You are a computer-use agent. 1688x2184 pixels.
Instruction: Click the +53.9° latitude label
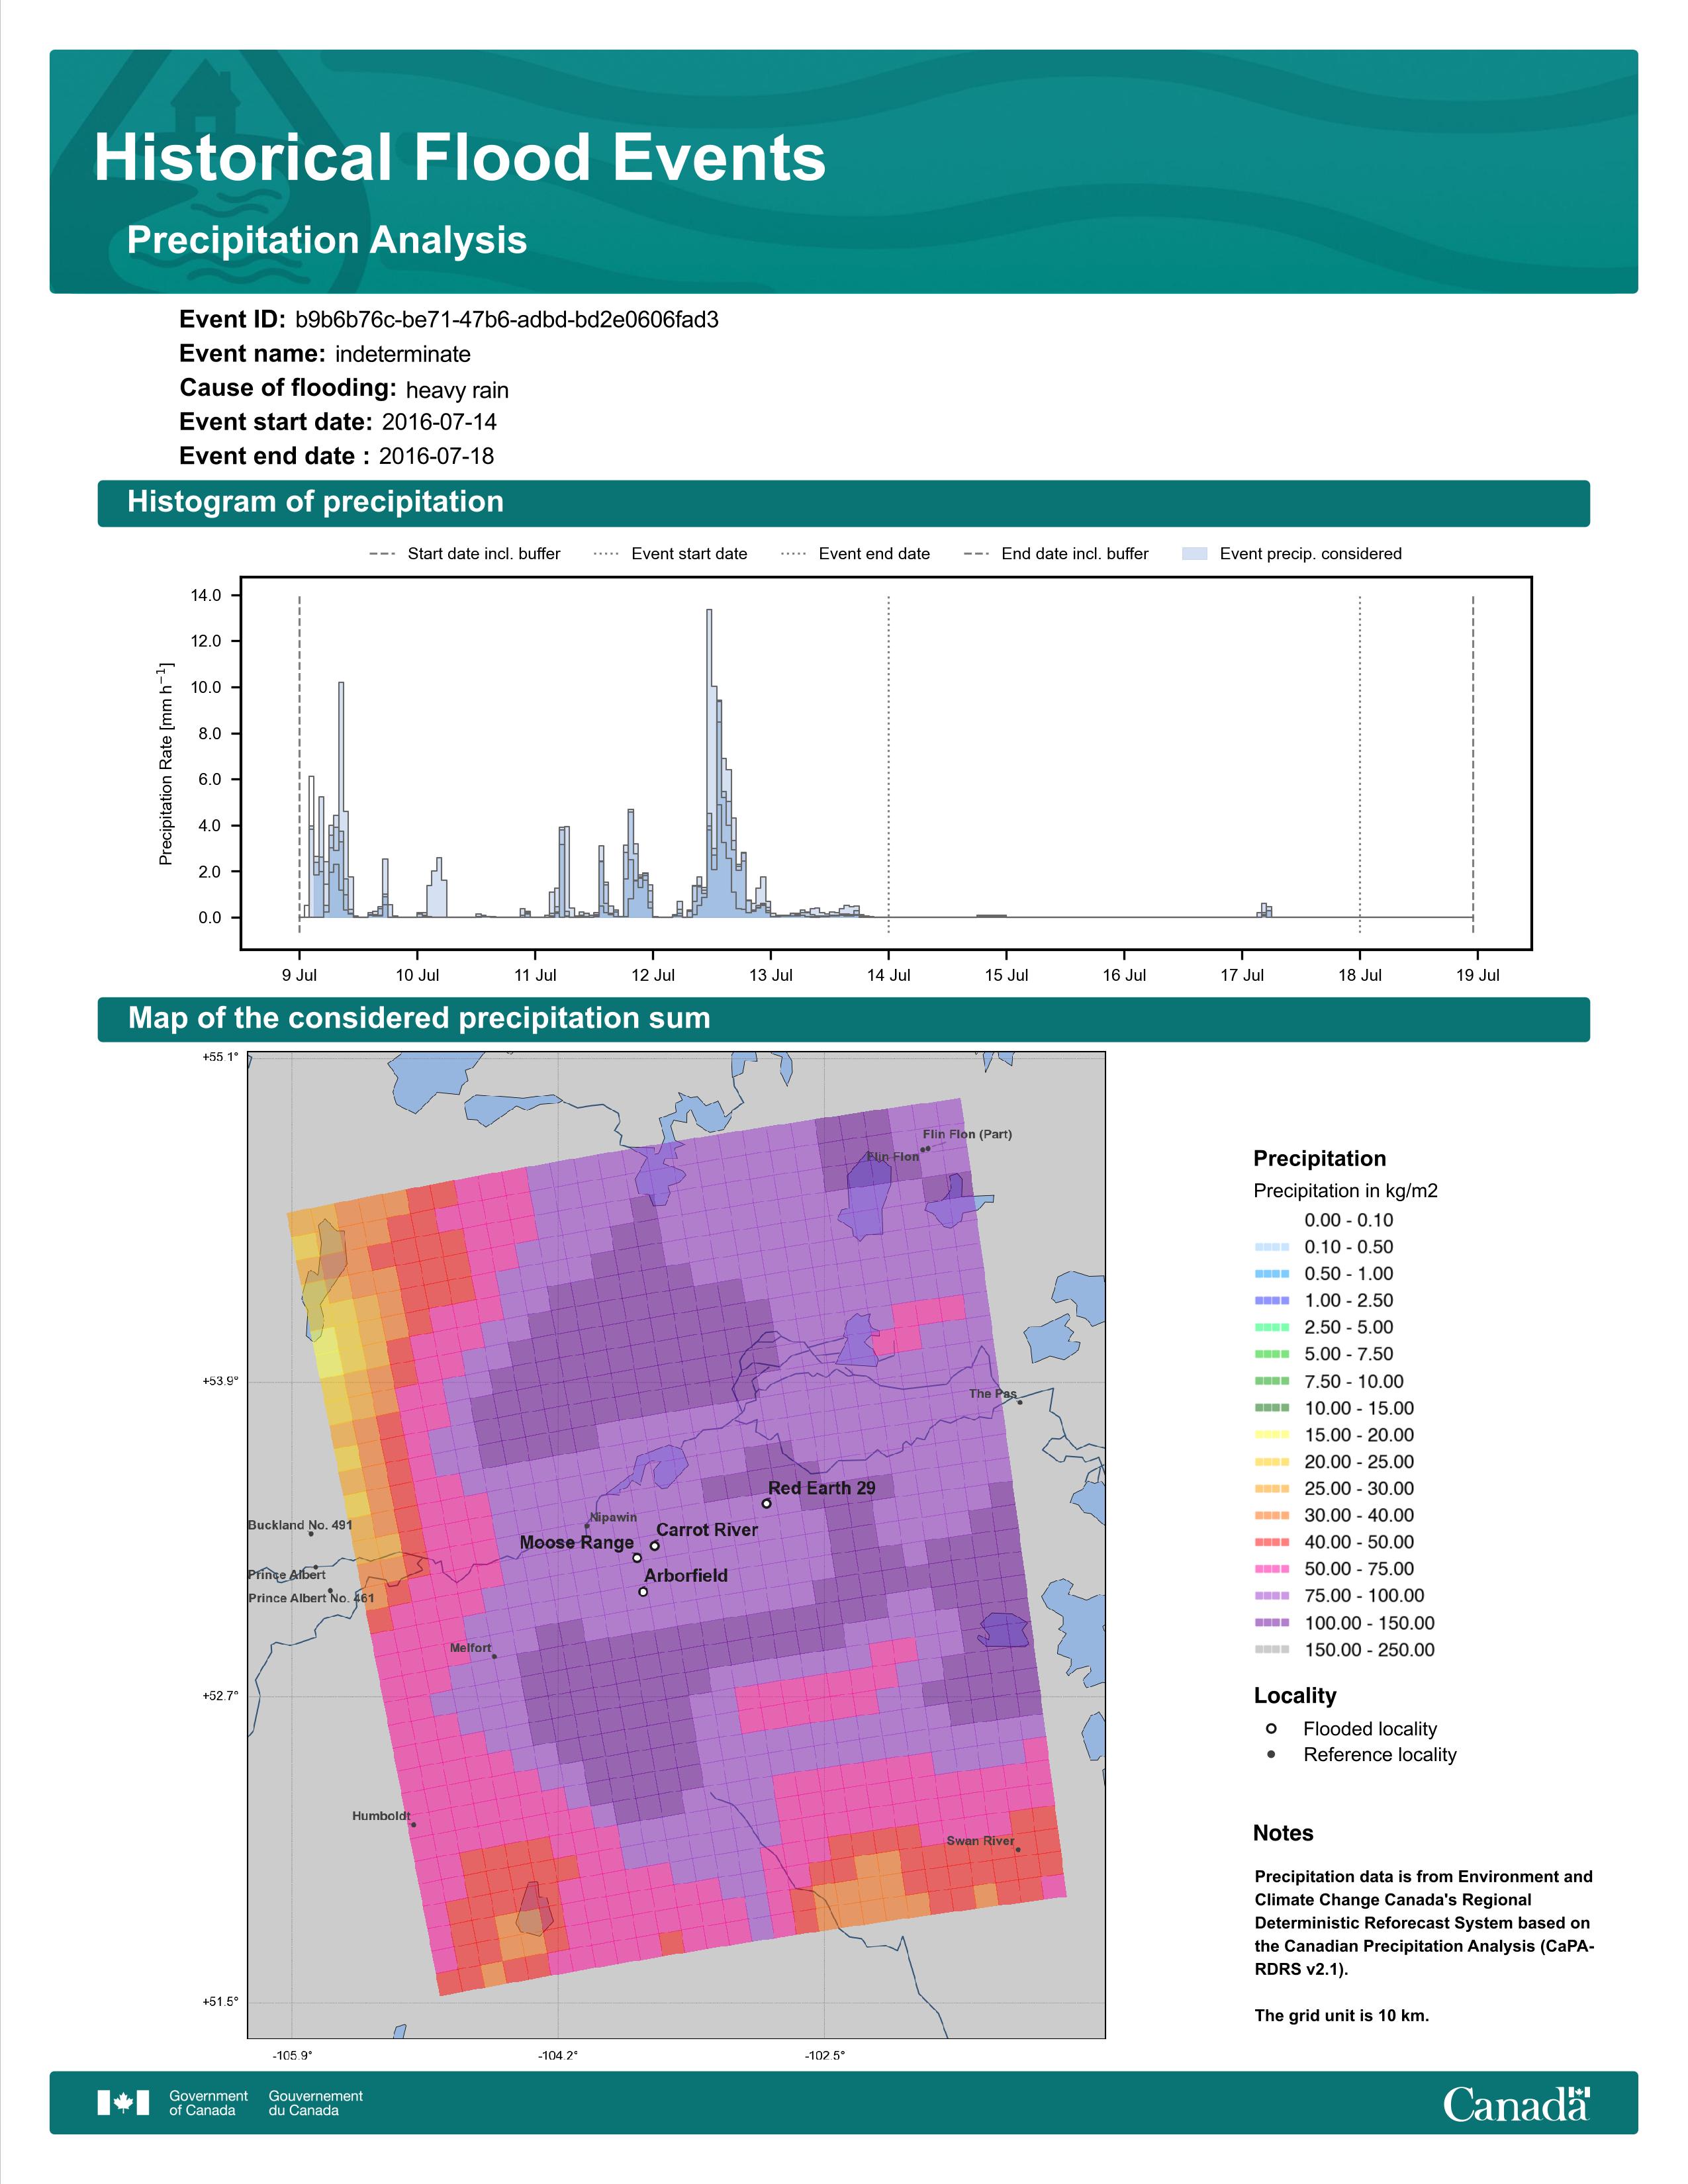pyautogui.click(x=221, y=1381)
